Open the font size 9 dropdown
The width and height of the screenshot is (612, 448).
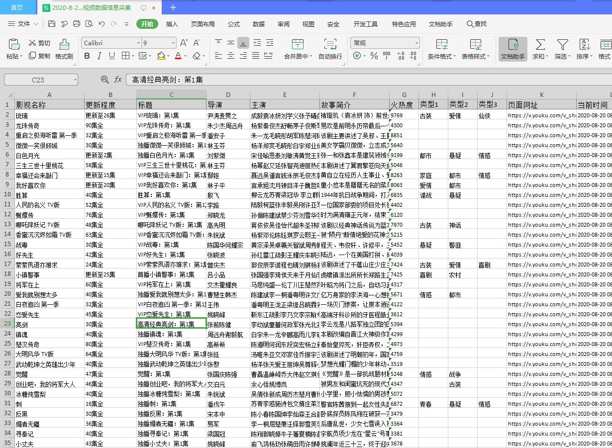click(173, 43)
